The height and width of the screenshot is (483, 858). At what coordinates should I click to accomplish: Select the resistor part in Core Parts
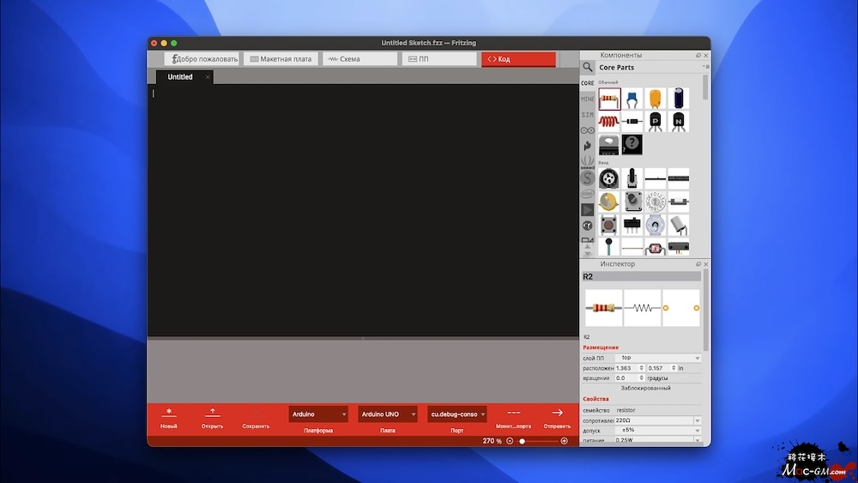point(609,99)
